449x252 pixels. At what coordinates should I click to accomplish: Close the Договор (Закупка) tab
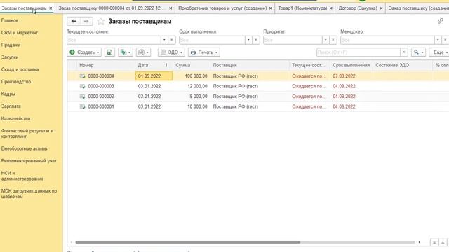[381, 8]
